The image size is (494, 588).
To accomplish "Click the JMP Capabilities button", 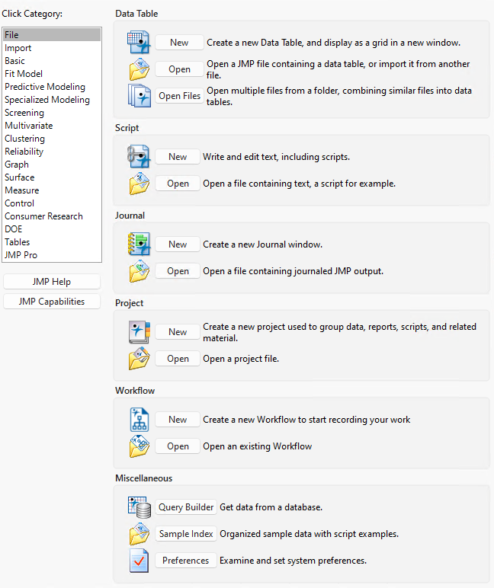I will (51, 302).
